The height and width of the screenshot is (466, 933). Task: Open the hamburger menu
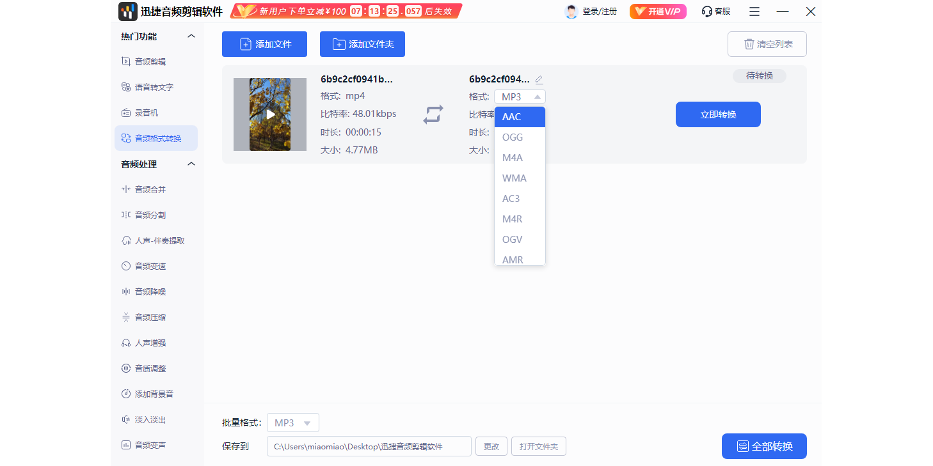754,11
